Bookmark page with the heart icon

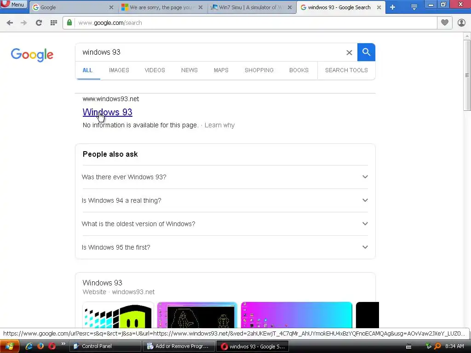tap(445, 23)
